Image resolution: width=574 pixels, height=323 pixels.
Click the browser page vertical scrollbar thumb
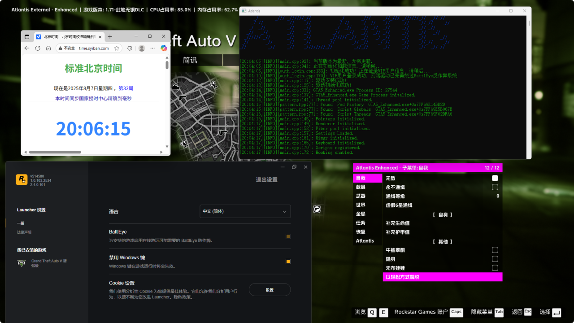click(x=167, y=65)
